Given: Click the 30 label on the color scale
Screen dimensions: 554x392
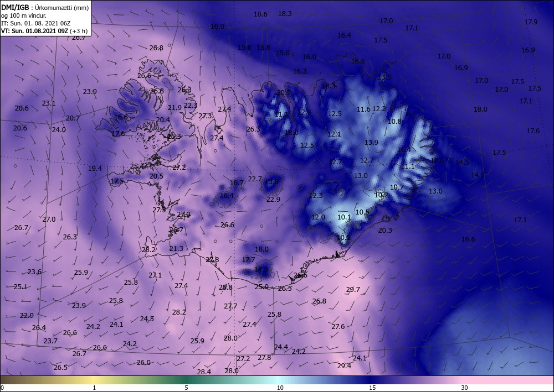Looking at the screenshot, I should [x=464, y=388].
